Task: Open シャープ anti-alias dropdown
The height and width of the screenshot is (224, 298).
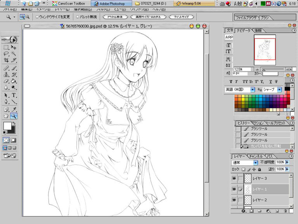Action: tap(279, 89)
